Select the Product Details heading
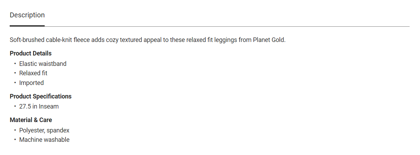 coord(30,53)
